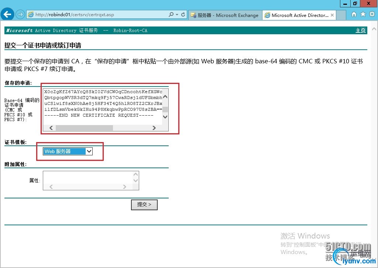Open a new blank tab
The image size is (378, 268).
click(x=341, y=15)
